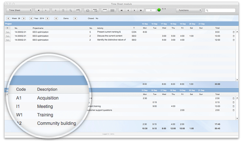Screen dimensions: 243x141
Task: Select Community building in magnified code list
Action: 56,123
